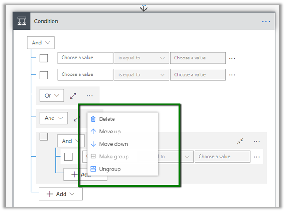The height and width of the screenshot is (212, 285).
Task: Check the first condition row checkbox
Action: pos(44,58)
